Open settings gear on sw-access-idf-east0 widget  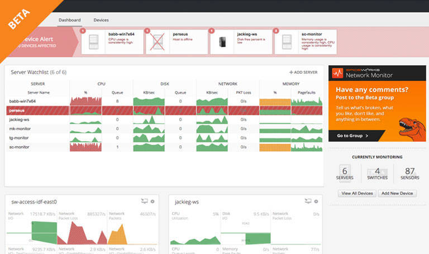152,201
